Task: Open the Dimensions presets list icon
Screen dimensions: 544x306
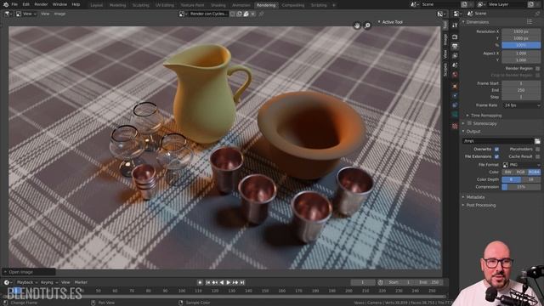Action: (530, 22)
